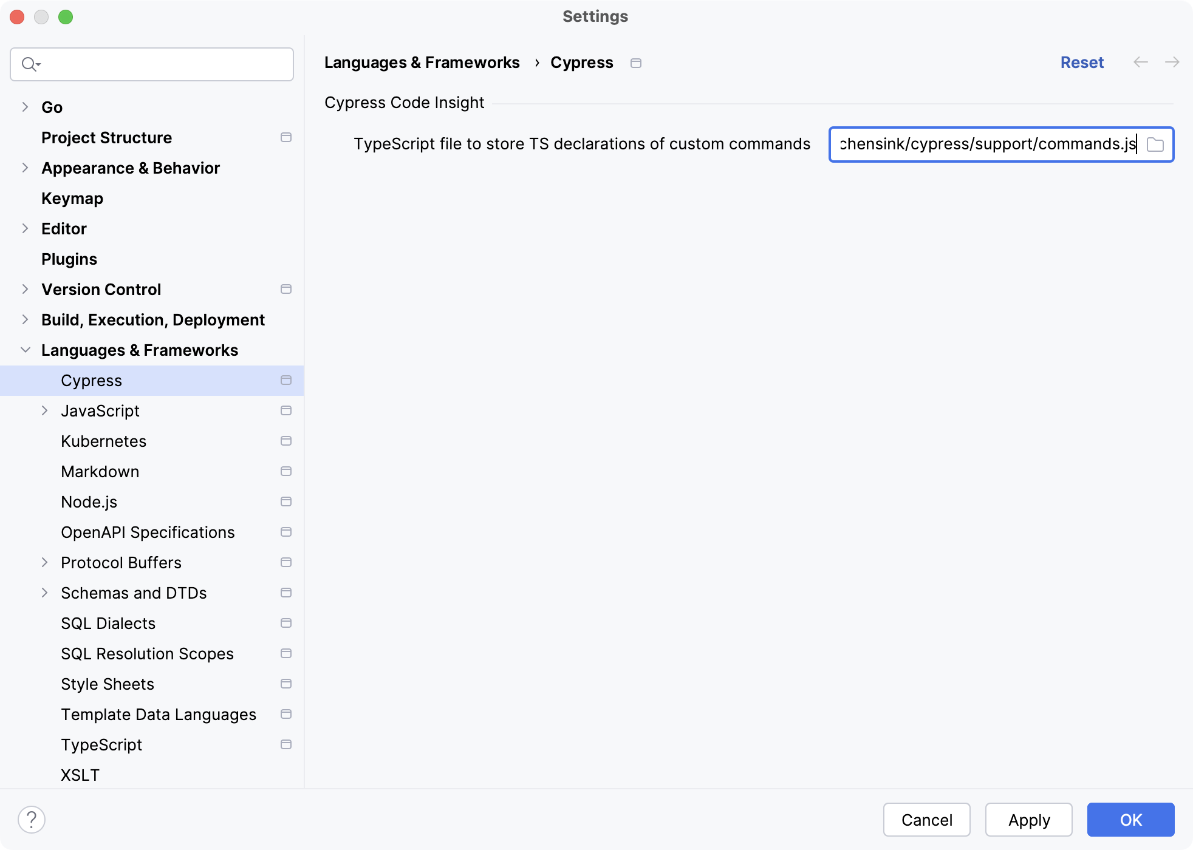1193x850 pixels.
Task: Expand the Build, Execution, Deployment section
Action: click(x=25, y=319)
